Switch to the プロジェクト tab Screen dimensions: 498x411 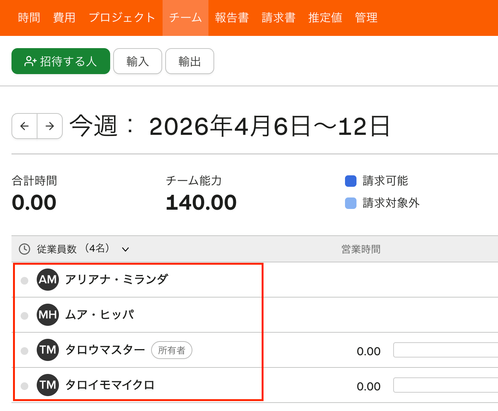coord(122,18)
